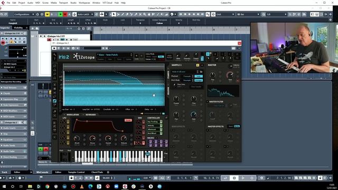
Task: Open the toolbar setup gear icon
Action: point(330,14)
